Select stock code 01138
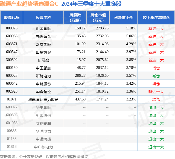The height and width of the screenshot is (159, 175). [x=12, y=139]
